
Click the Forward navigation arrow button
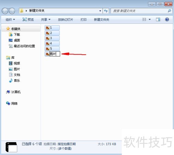click(x=12, y=11)
